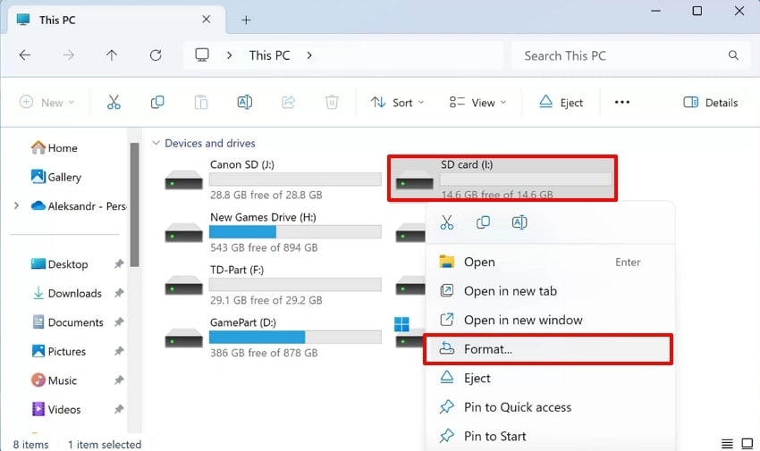Choose Open in new window
This screenshot has width=760, height=451.
[548, 320]
